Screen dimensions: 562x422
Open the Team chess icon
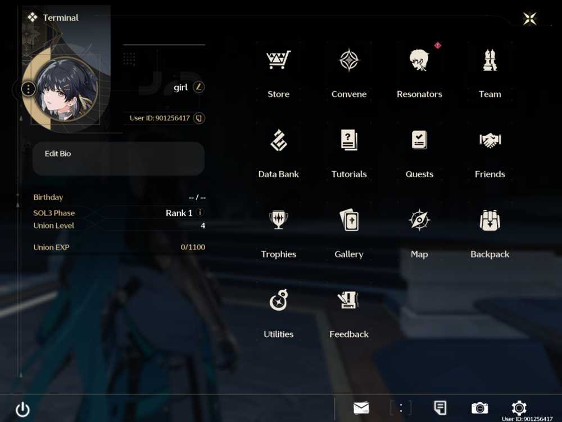coord(490,60)
